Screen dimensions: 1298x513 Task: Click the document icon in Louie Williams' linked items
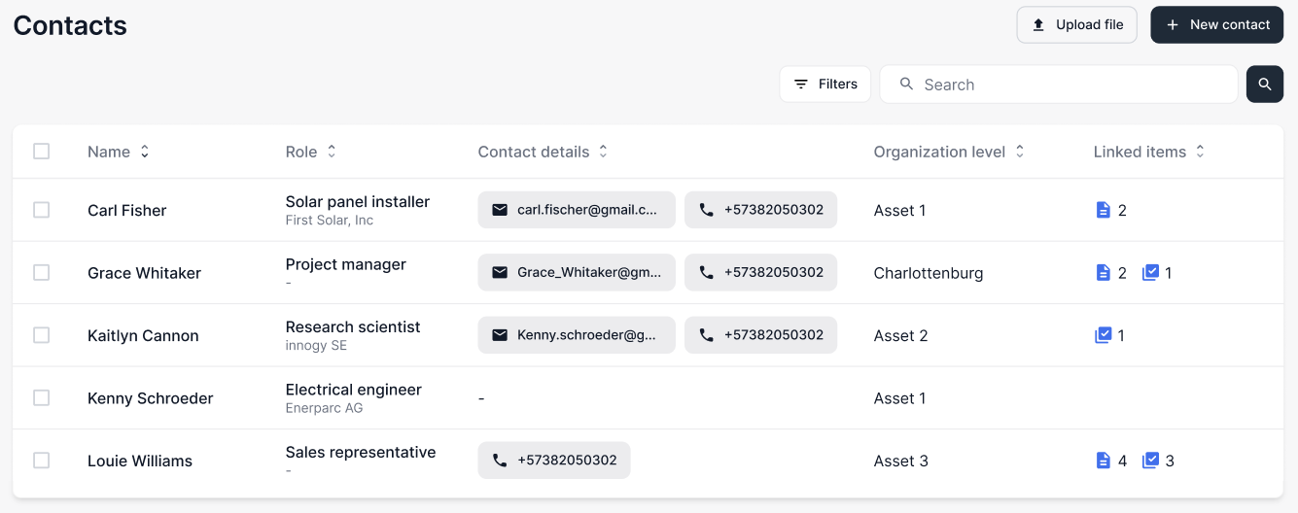click(1103, 461)
